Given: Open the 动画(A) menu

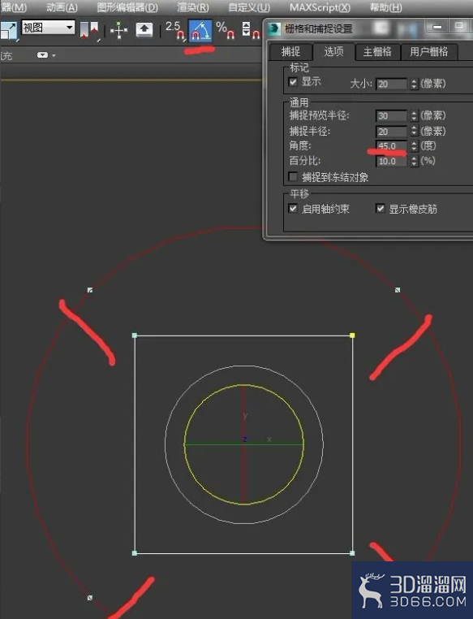Looking at the screenshot, I should 62,7.
